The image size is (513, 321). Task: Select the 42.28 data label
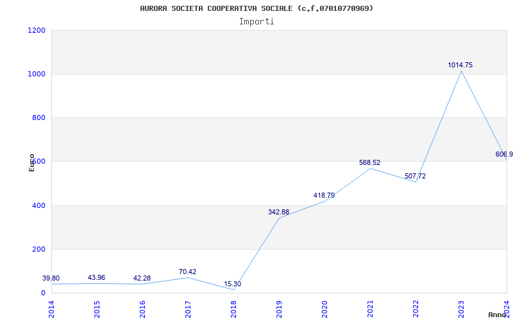142,278
